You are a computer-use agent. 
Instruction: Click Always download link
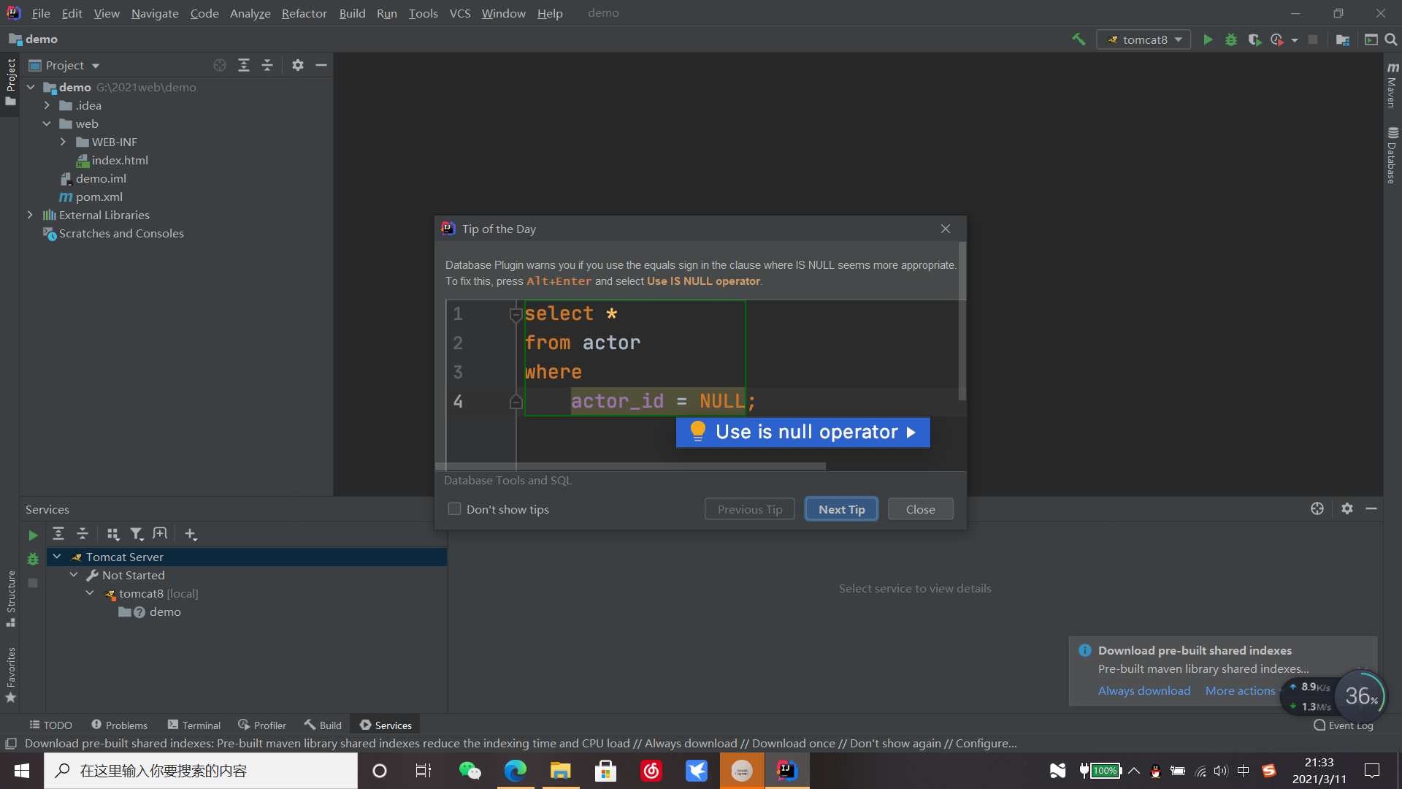coord(1144,690)
